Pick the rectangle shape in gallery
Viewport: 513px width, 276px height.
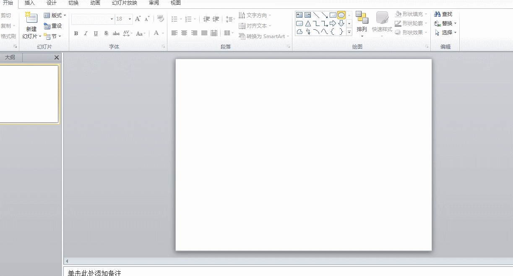[x=333, y=15]
